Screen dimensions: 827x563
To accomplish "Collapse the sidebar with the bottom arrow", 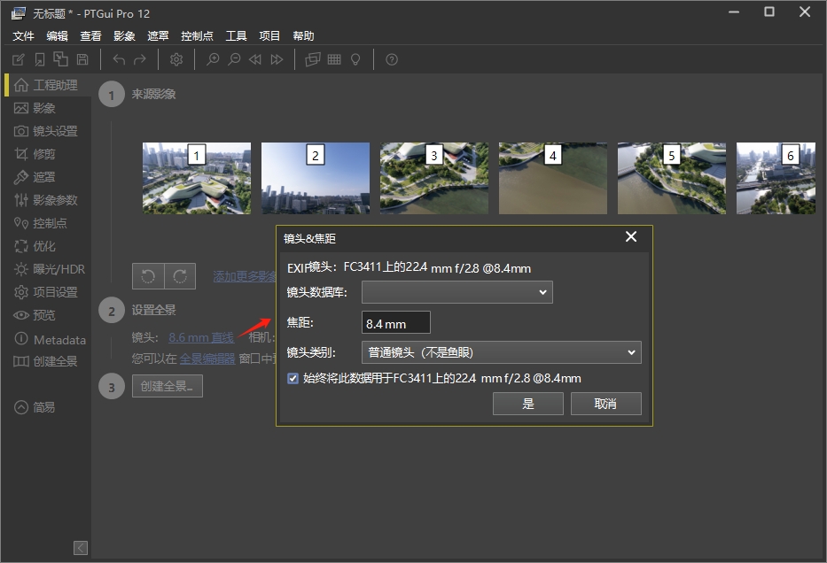I will 81,548.
